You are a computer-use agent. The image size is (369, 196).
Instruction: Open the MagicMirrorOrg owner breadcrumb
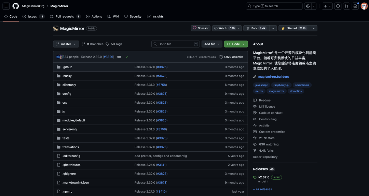pyautogui.click(x=33, y=6)
